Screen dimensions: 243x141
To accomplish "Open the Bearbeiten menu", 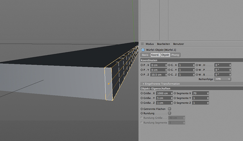I will (163, 44).
